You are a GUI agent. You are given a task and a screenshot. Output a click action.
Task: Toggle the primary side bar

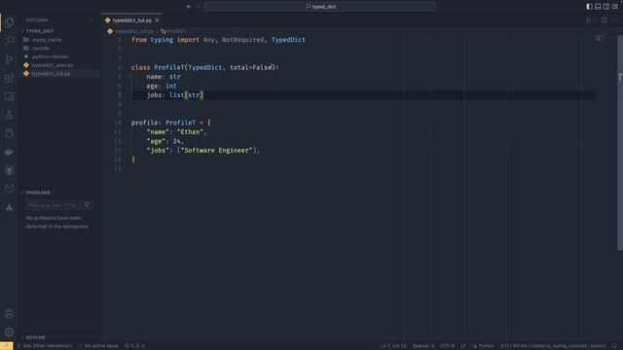click(589, 7)
